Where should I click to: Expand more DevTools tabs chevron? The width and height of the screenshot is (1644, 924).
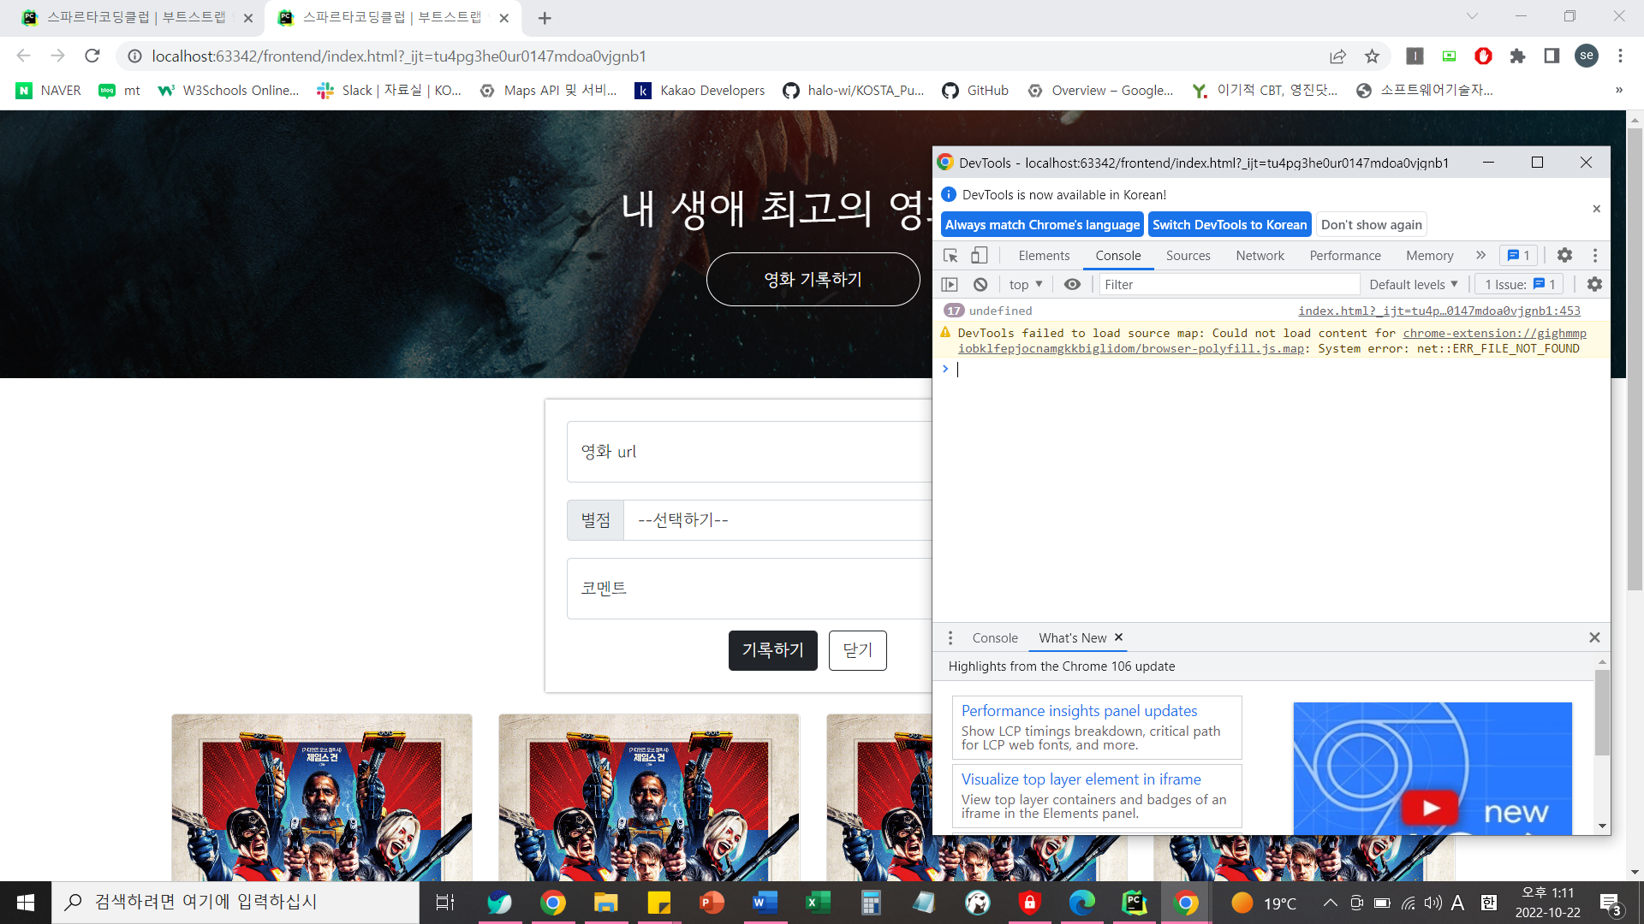[x=1480, y=255]
